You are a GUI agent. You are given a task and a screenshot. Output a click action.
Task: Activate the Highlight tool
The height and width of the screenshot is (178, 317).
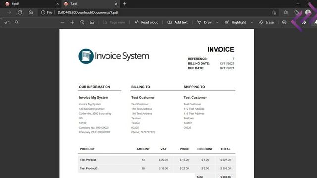click(235, 22)
